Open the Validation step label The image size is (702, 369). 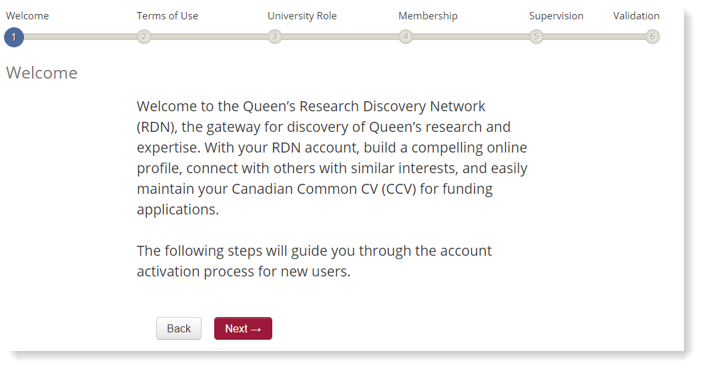coord(636,16)
